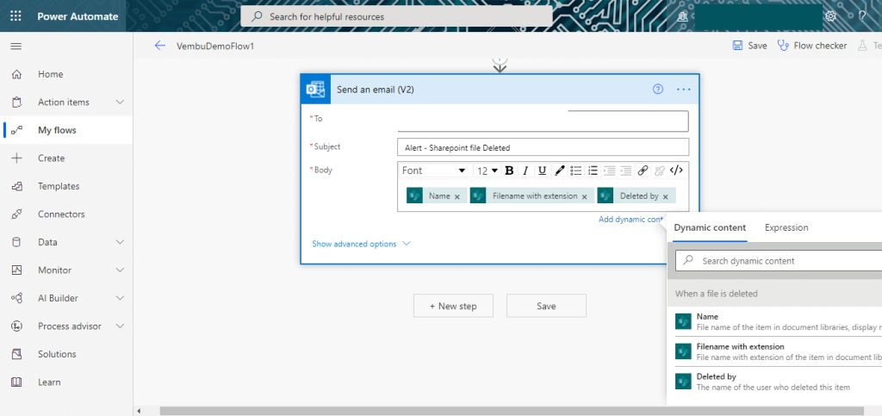Expand the Data menu
882x416 pixels.
point(120,242)
